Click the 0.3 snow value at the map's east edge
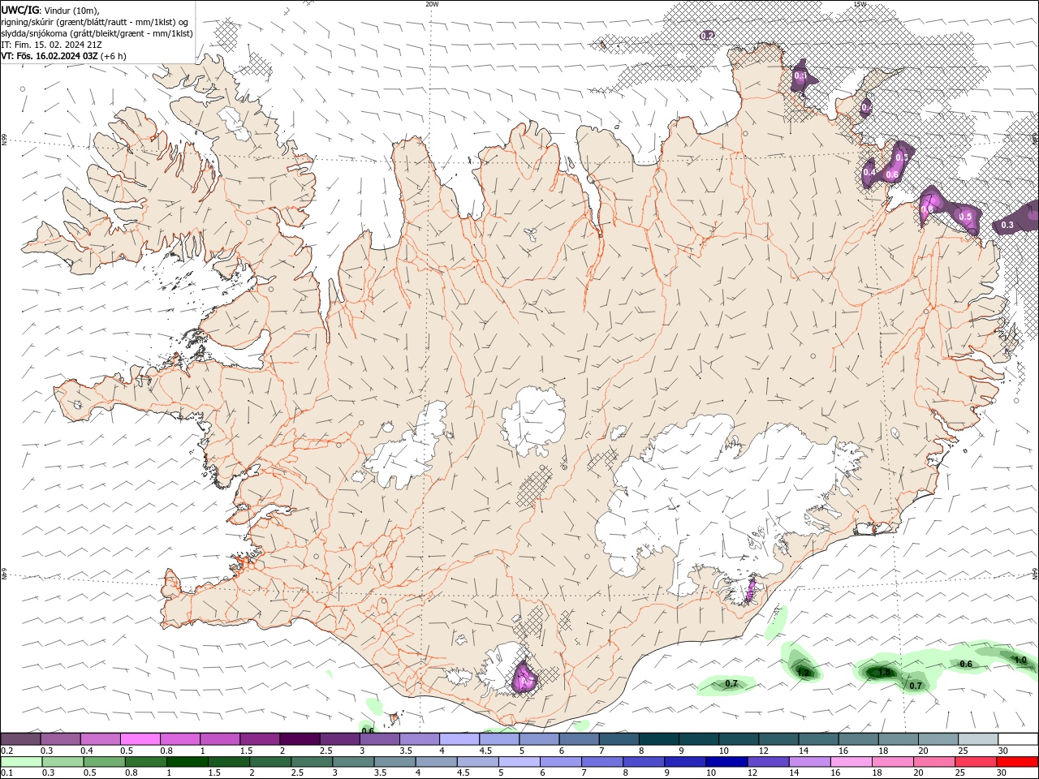This screenshot has height=779, width=1039. 1007,225
